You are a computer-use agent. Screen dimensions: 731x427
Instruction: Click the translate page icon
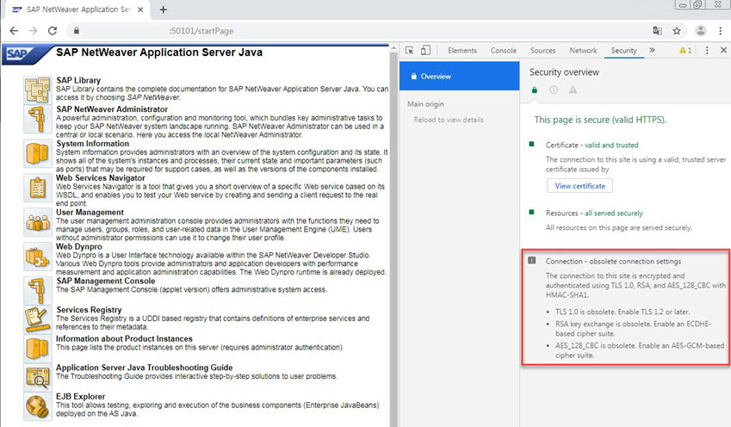click(657, 31)
